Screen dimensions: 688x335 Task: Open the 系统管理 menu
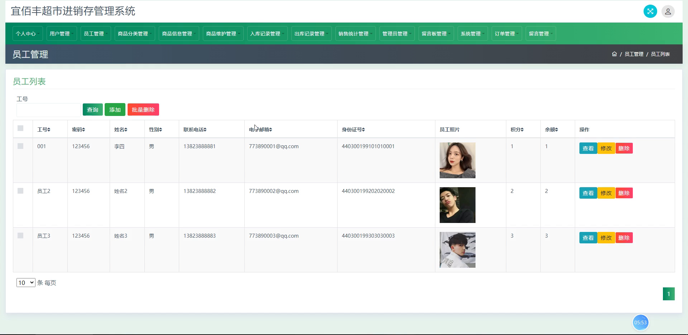pos(473,34)
